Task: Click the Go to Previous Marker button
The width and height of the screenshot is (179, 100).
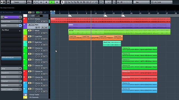Action: 34,2
